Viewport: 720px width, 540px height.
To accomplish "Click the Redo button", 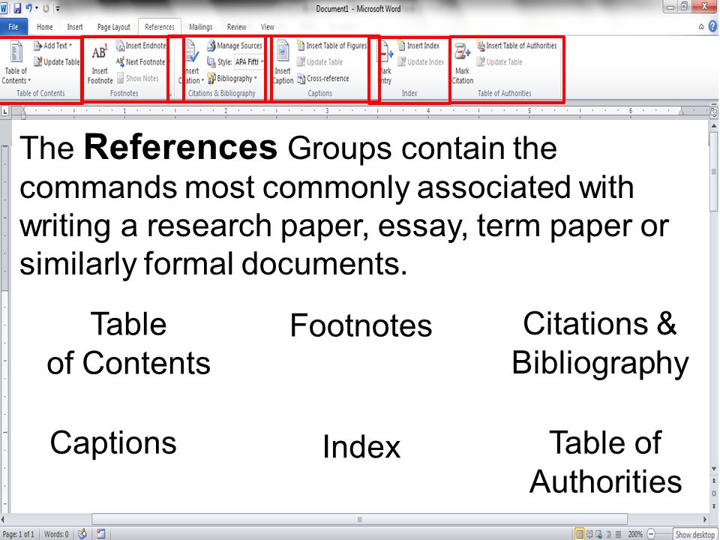I will 46,7.
